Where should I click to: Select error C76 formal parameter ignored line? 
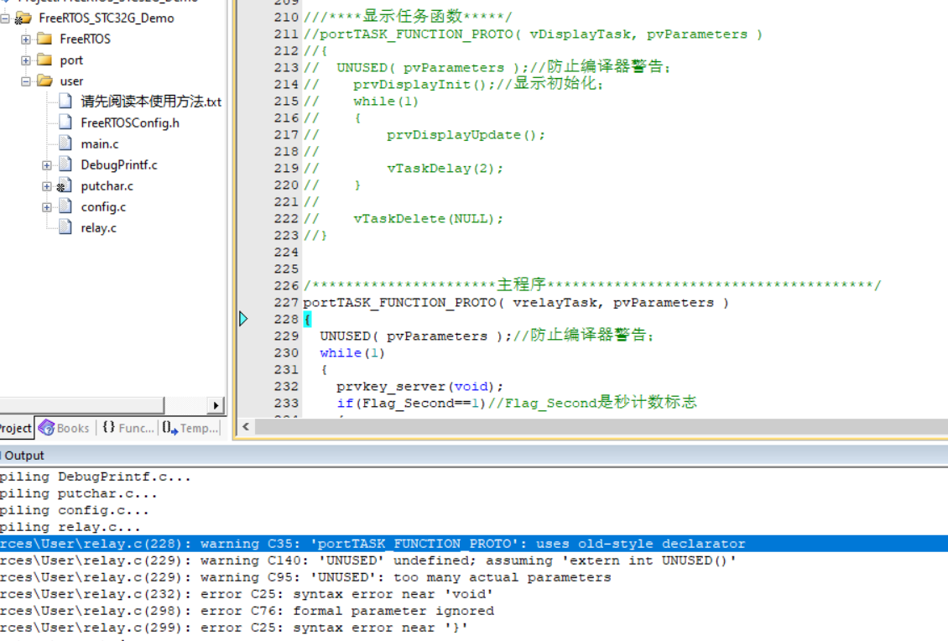click(x=247, y=611)
